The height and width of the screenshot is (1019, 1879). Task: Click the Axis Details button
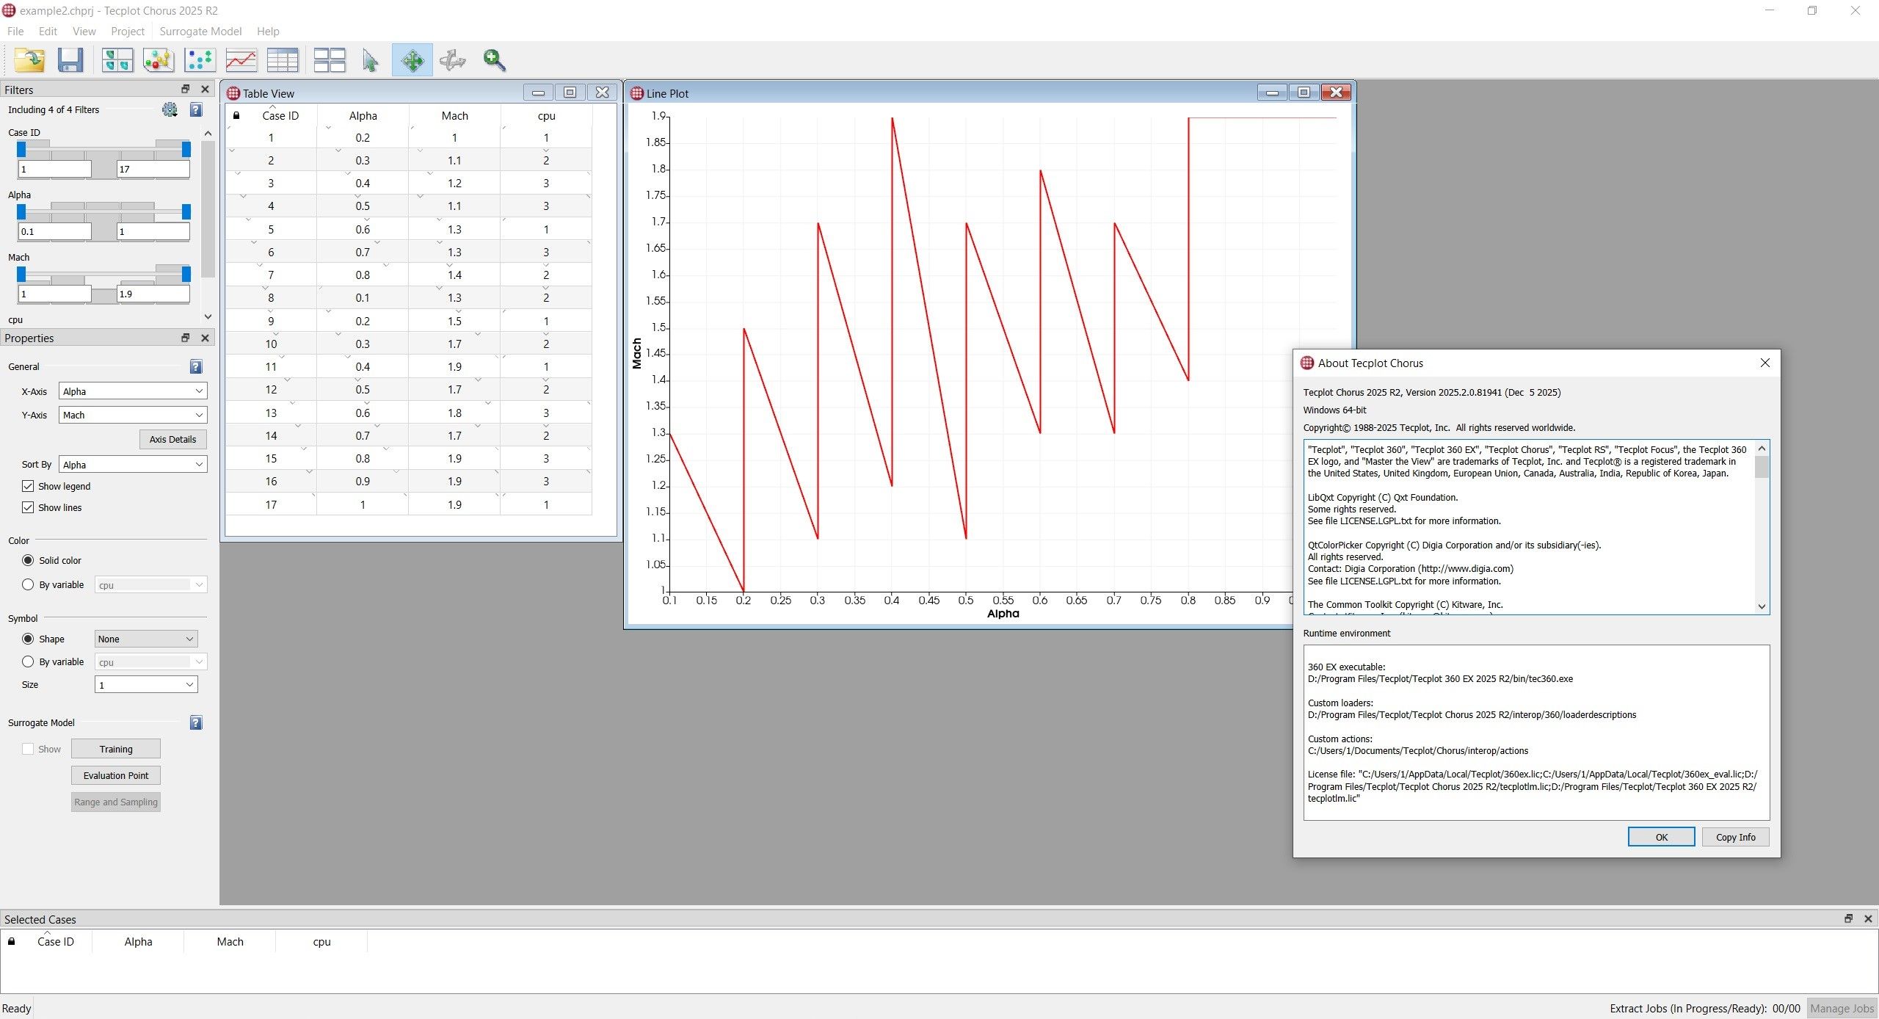point(172,439)
